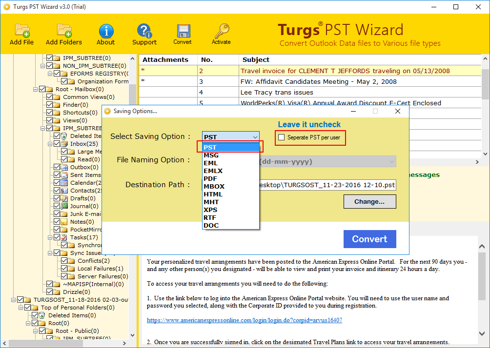This screenshot has height=348, width=490.
Task: Click the Tasks folder icon
Action: 64,237
